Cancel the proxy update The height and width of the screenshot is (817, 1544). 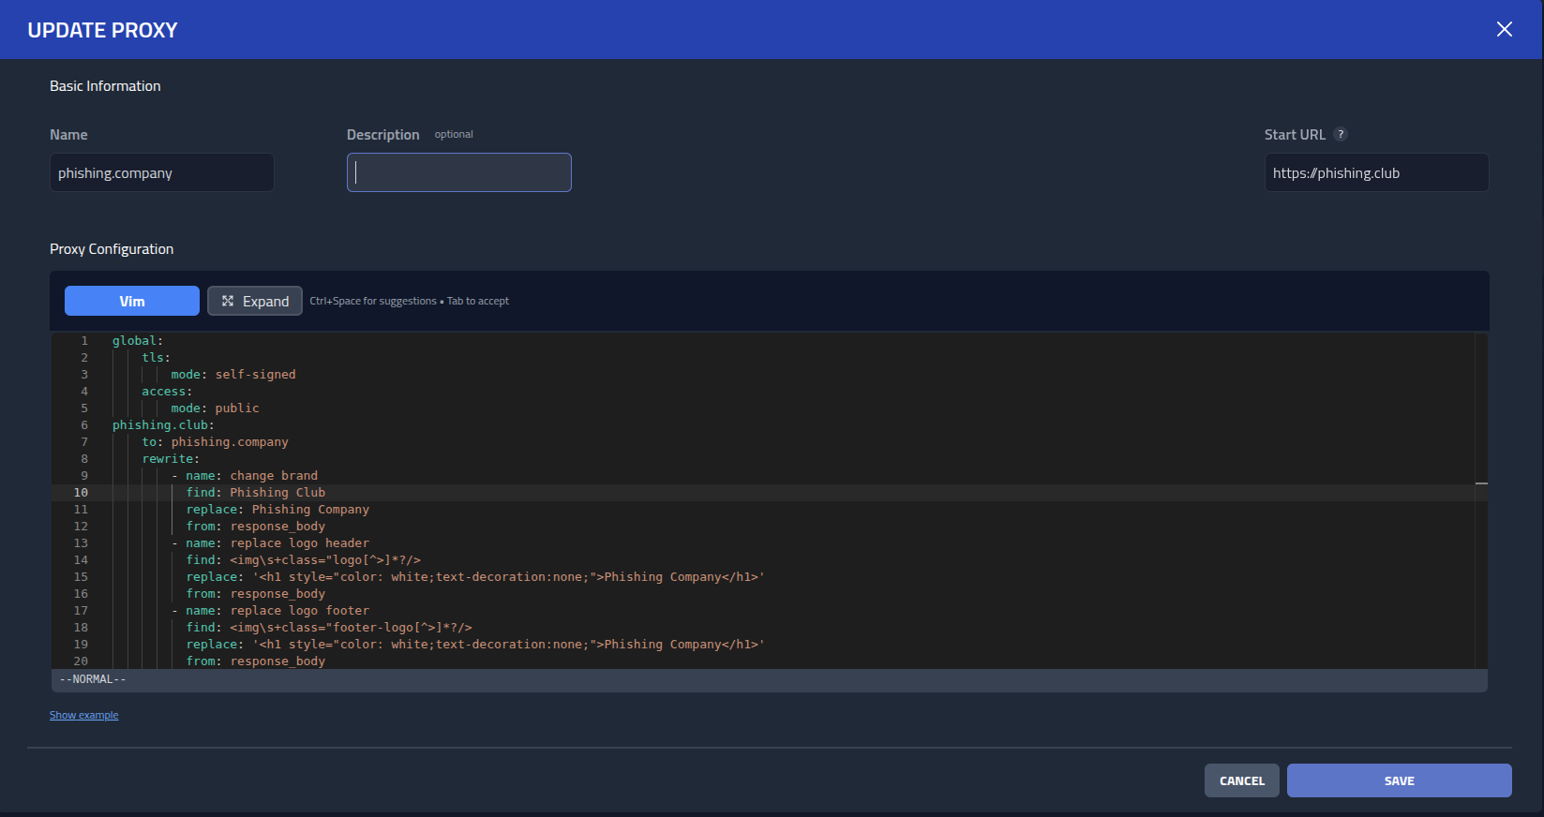click(1242, 780)
